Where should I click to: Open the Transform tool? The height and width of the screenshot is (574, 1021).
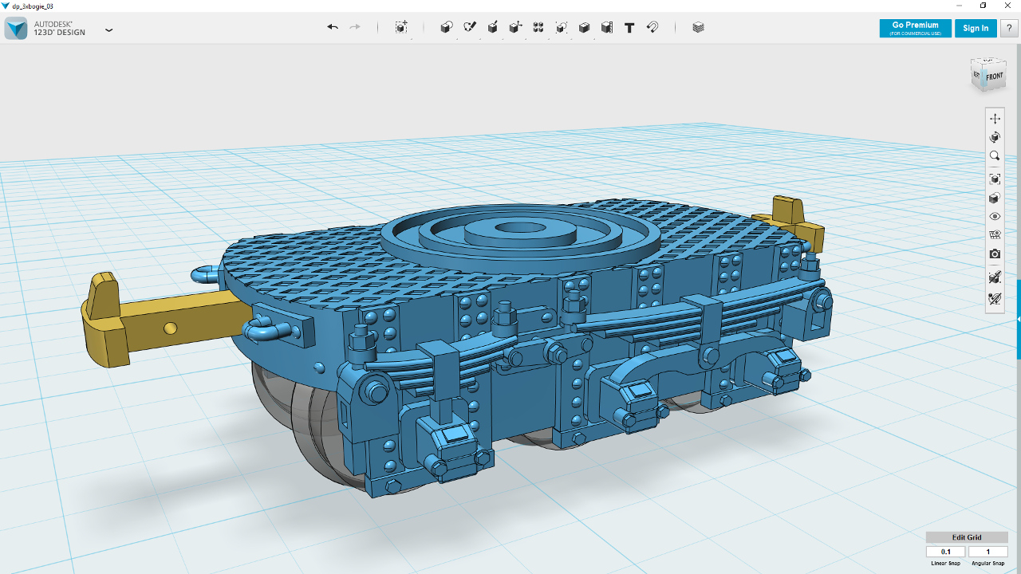401,27
